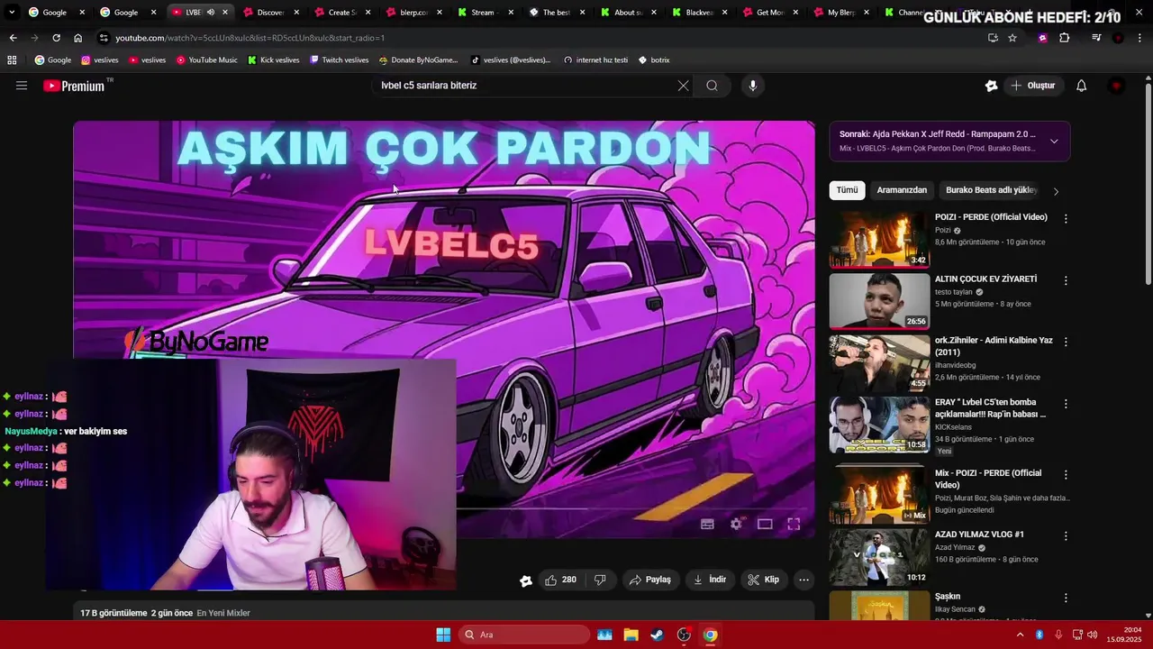Open the bookmarks bar apps grid
The image size is (1153, 649).
tap(12, 60)
